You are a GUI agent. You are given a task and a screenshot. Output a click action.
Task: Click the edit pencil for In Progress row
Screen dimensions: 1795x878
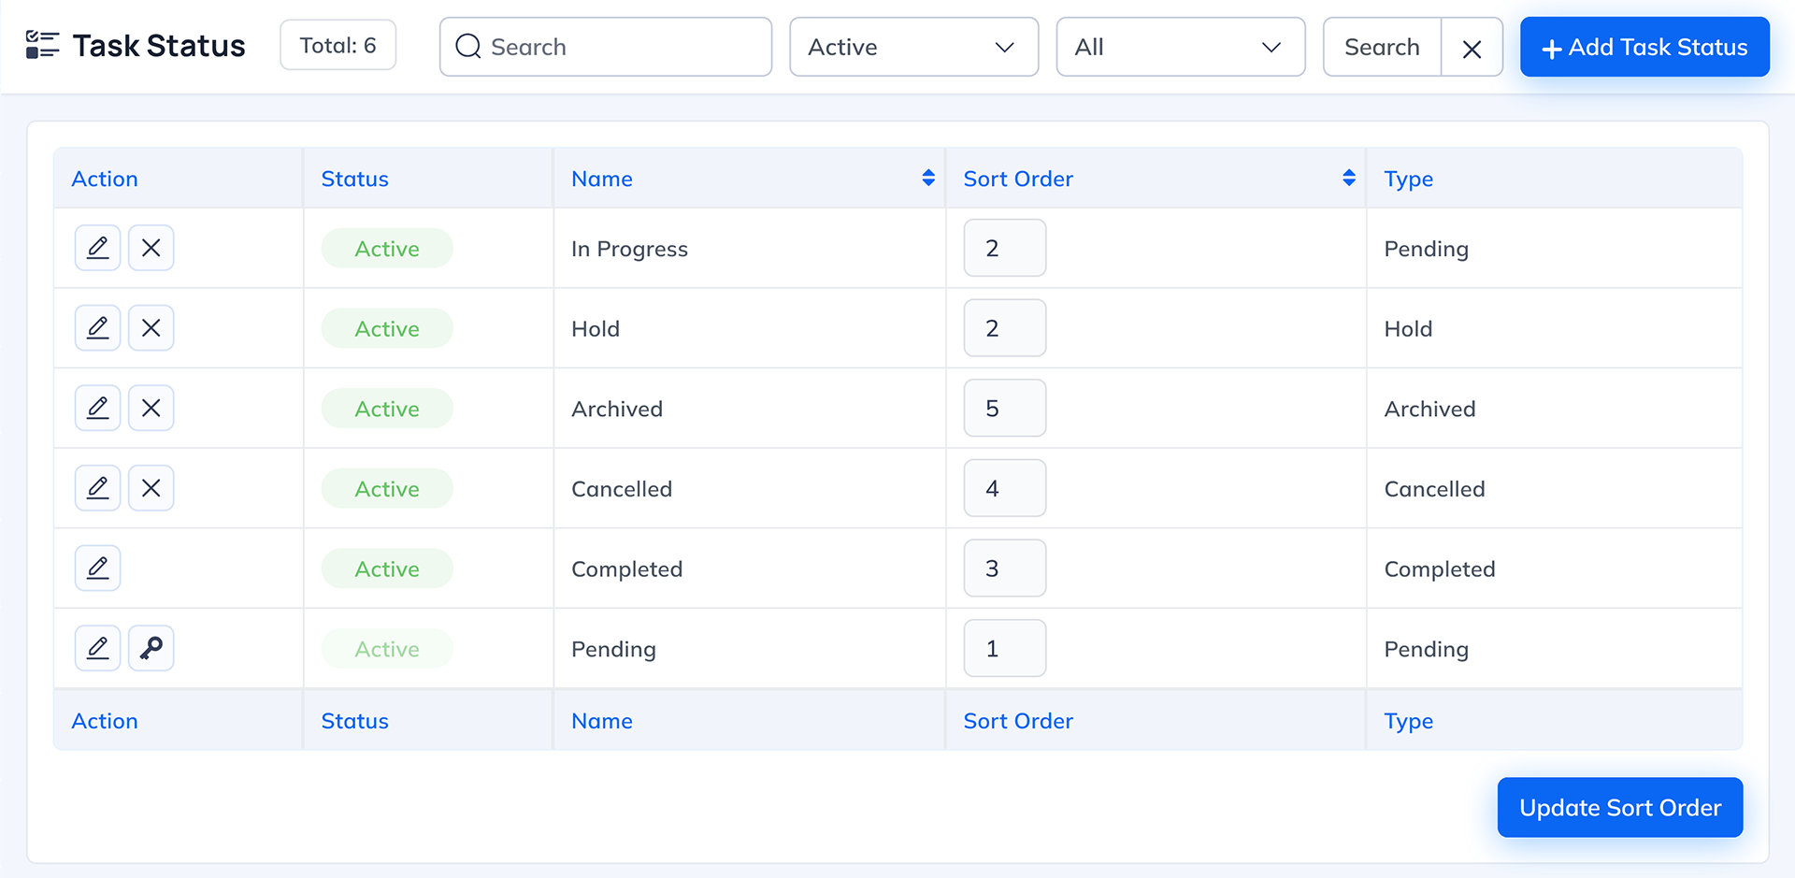[x=97, y=248]
